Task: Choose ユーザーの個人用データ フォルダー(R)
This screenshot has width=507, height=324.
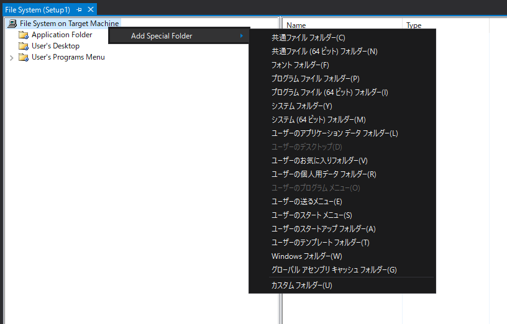Action: [x=342, y=174]
